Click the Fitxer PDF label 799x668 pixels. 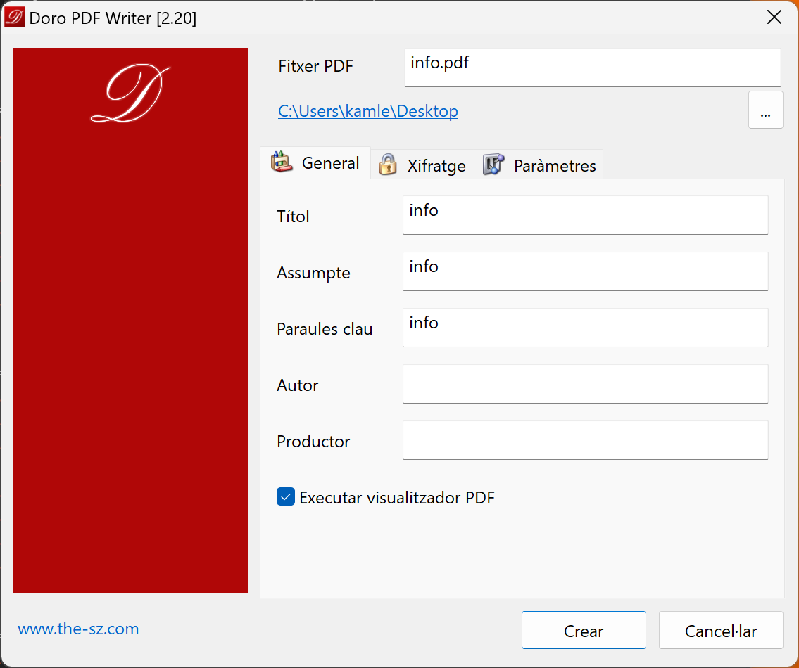point(315,65)
